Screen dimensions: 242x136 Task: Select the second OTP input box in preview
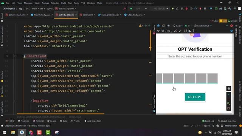168,78
